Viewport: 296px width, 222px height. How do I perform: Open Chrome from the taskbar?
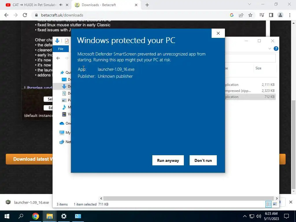pos(35,216)
